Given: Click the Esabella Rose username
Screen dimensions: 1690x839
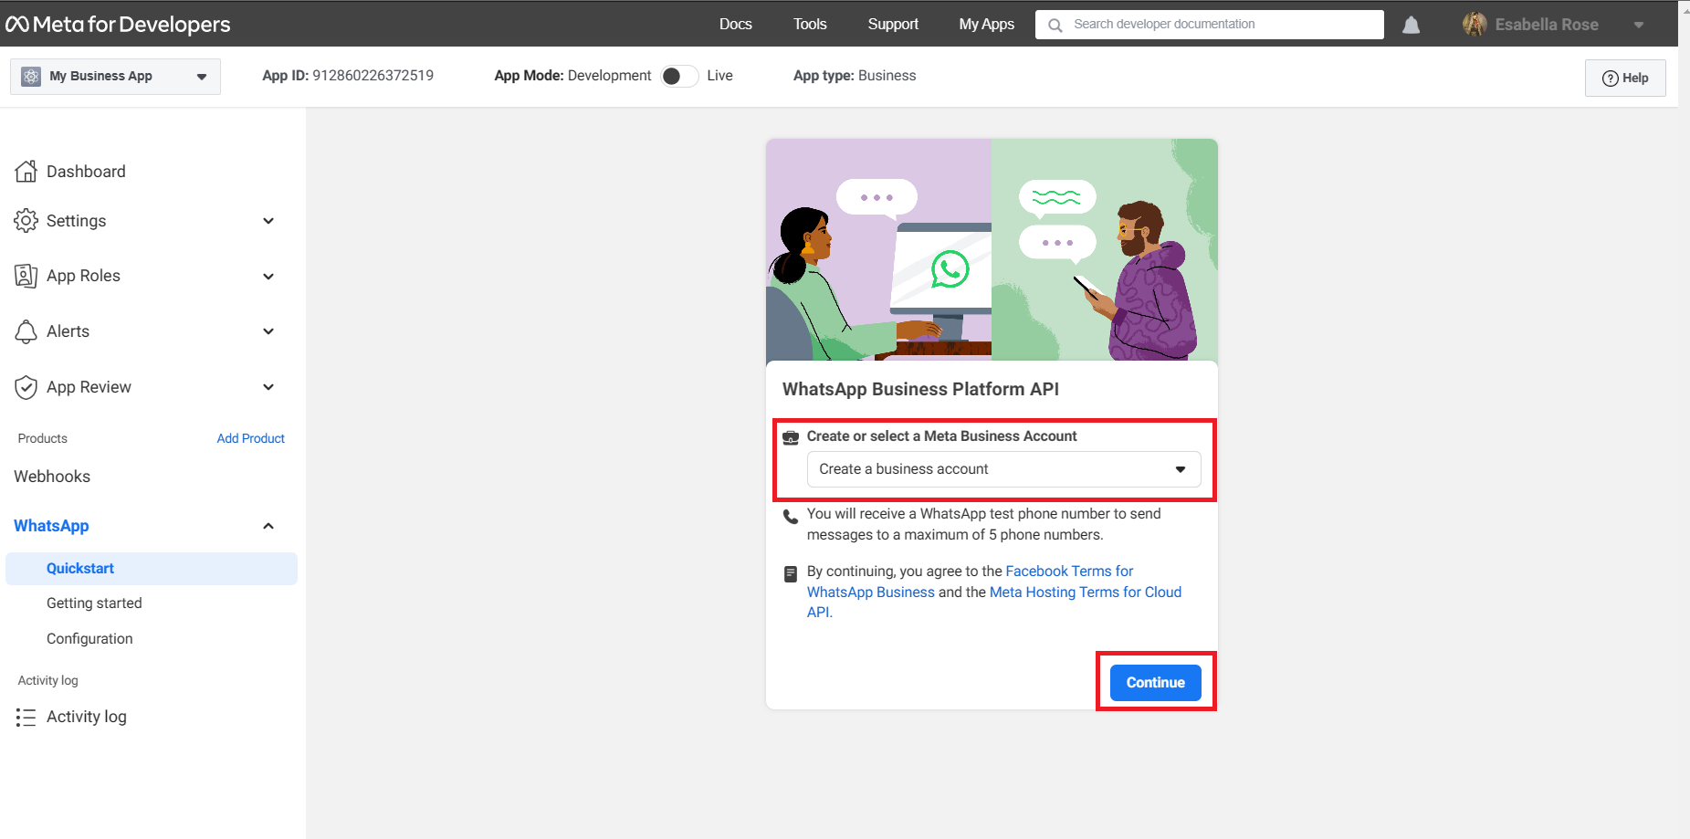Looking at the screenshot, I should coord(1547,25).
